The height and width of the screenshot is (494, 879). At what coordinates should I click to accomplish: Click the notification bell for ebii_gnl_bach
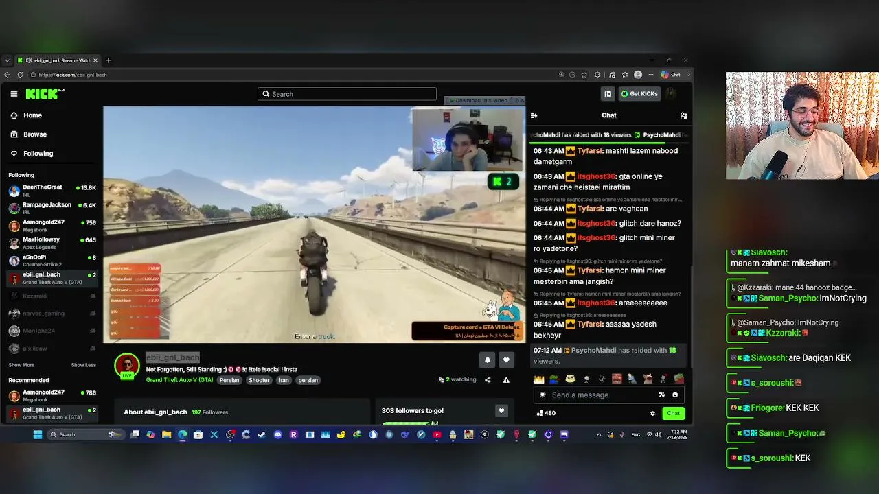pos(487,360)
